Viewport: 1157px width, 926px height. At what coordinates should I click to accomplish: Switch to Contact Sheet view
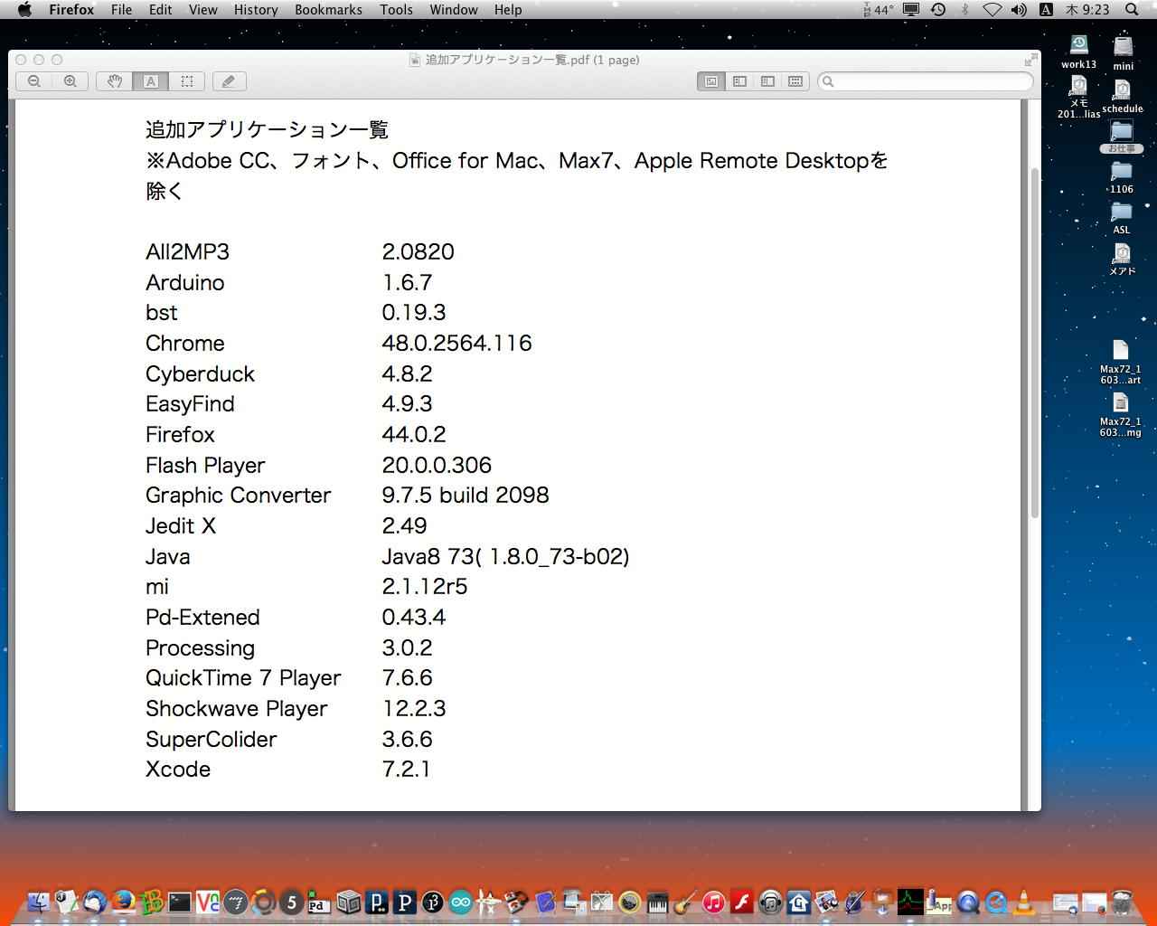795,81
